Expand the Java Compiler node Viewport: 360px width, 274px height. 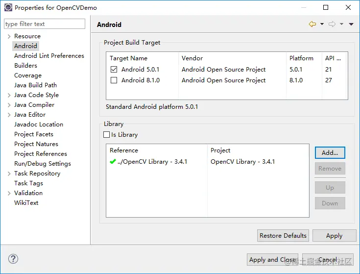coord(9,105)
